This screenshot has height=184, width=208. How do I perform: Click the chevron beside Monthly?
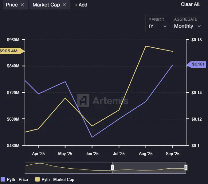click(199, 26)
